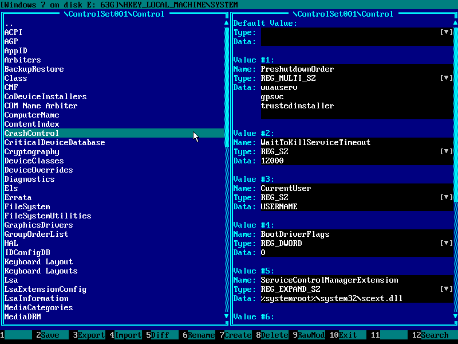Image resolution: width=458 pixels, height=344 pixels.
Task: Select the highlighted CrashControl key
Action: pos(114,133)
